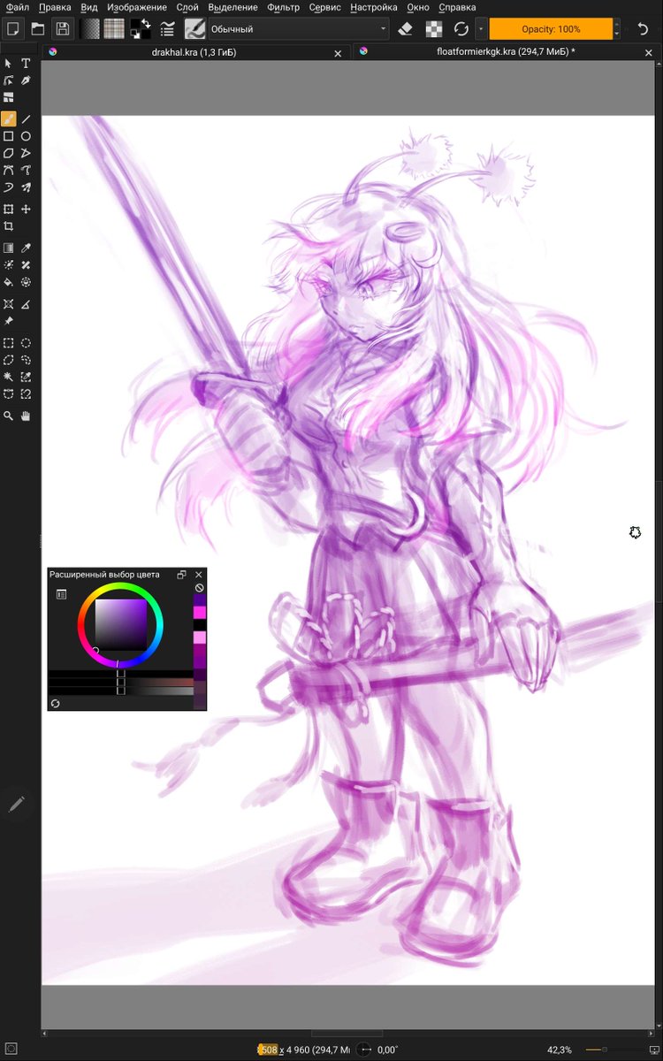The image size is (663, 1061).
Task: Select the Polygon tool
Action: tap(8, 153)
